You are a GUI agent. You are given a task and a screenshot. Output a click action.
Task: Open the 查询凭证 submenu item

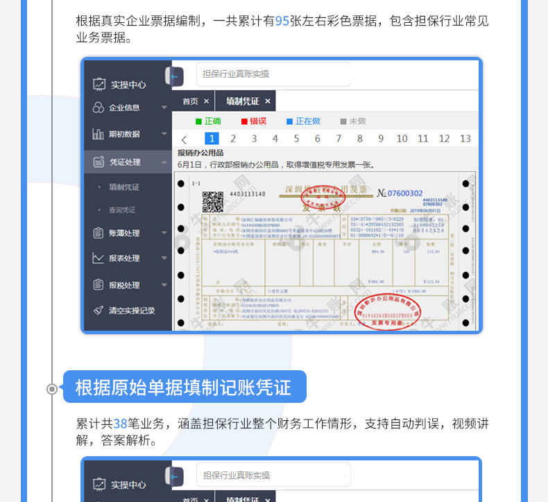122,210
